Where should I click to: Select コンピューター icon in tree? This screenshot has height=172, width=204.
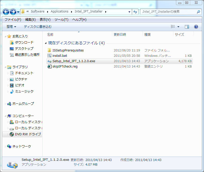point(9,116)
